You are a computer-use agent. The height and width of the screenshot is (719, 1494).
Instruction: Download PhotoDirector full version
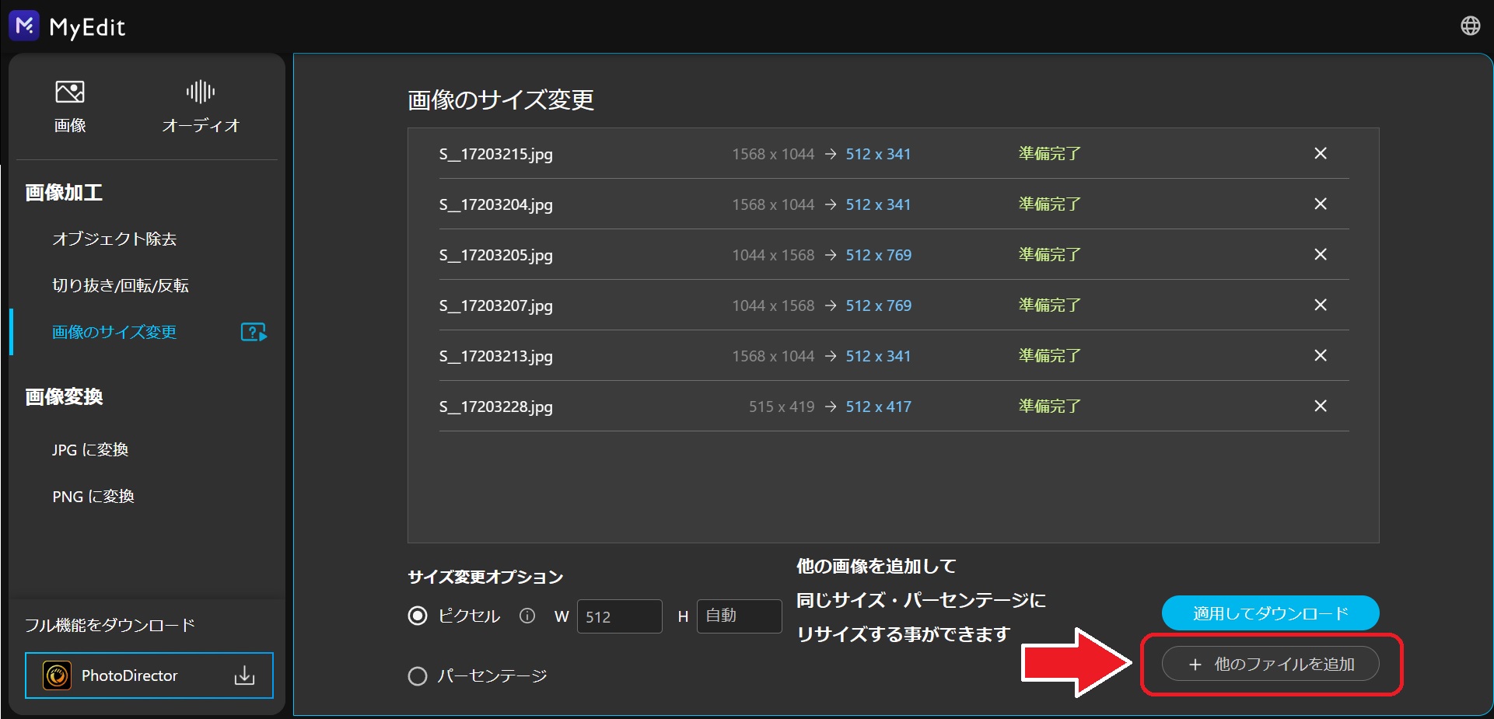149,675
